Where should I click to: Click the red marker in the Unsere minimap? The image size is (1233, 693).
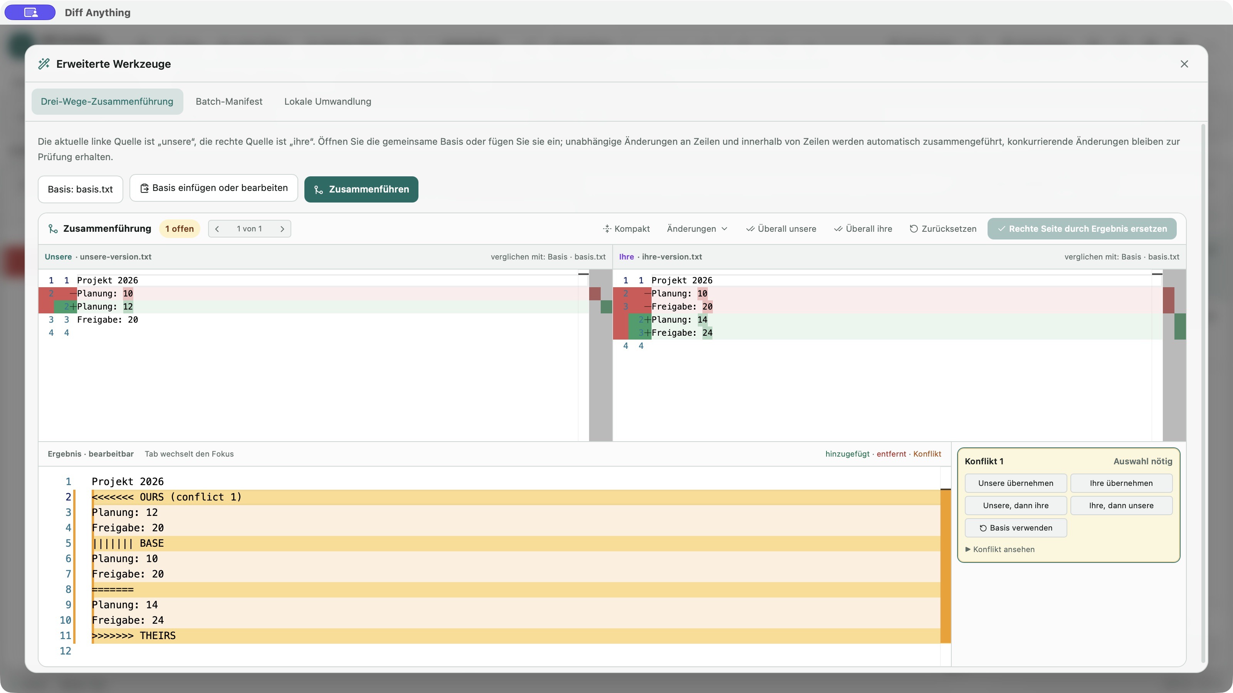point(595,294)
